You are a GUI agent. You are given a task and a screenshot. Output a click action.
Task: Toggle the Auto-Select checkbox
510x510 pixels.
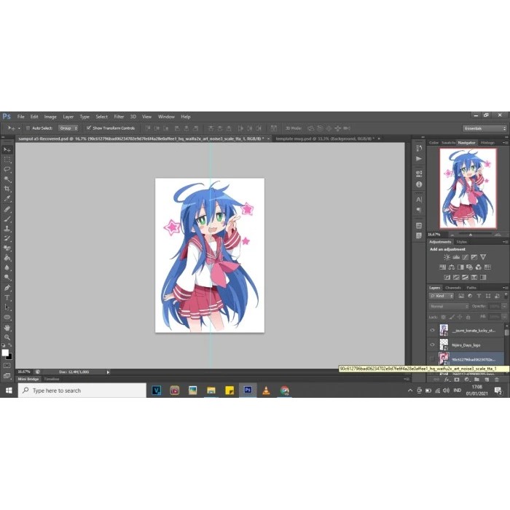click(28, 128)
